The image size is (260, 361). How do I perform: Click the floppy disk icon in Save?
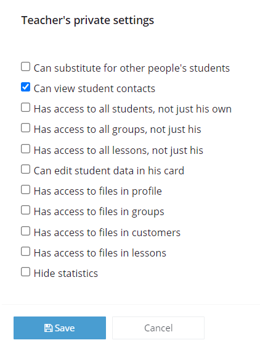(48, 328)
